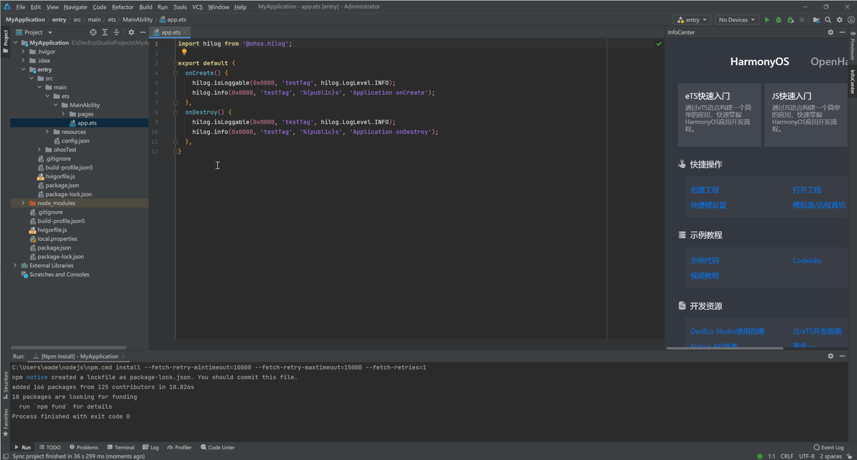Expand External Libraries node
The width and height of the screenshot is (857, 460).
click(x=15, y=266)
